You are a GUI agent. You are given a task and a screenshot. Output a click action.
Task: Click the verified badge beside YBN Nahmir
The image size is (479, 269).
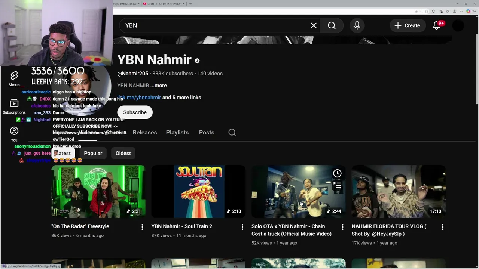click(197, 61)
